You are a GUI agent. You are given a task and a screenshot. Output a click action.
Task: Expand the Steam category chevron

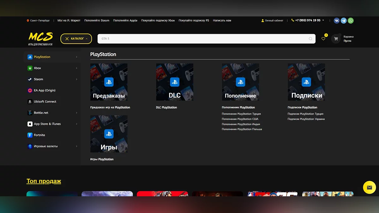pos(77,79)
